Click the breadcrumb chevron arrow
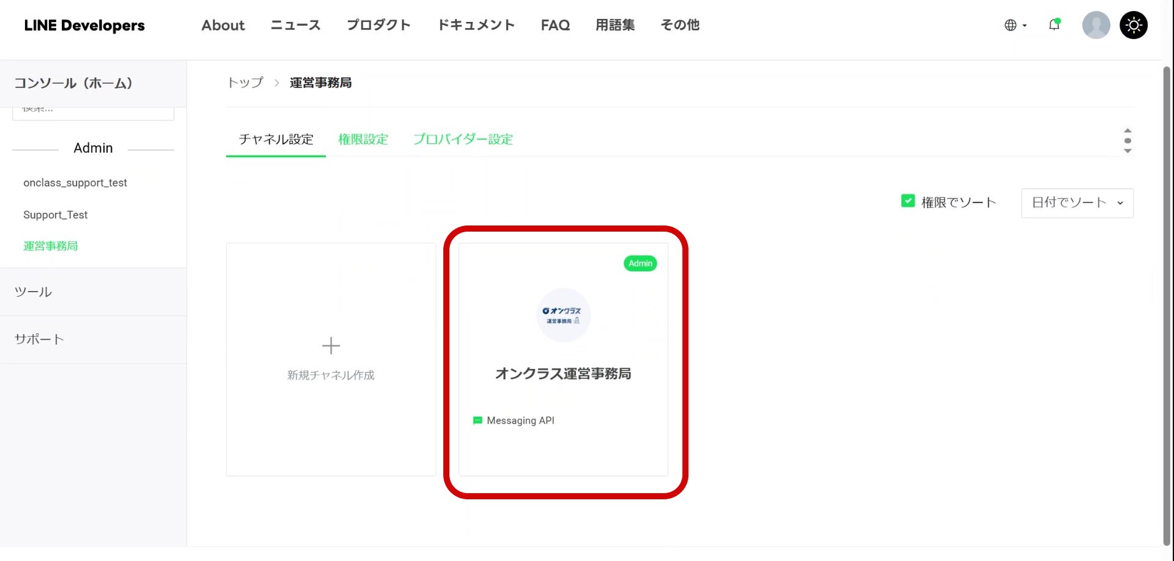This screenshot has height=561, width=1174. click(276, 83)
